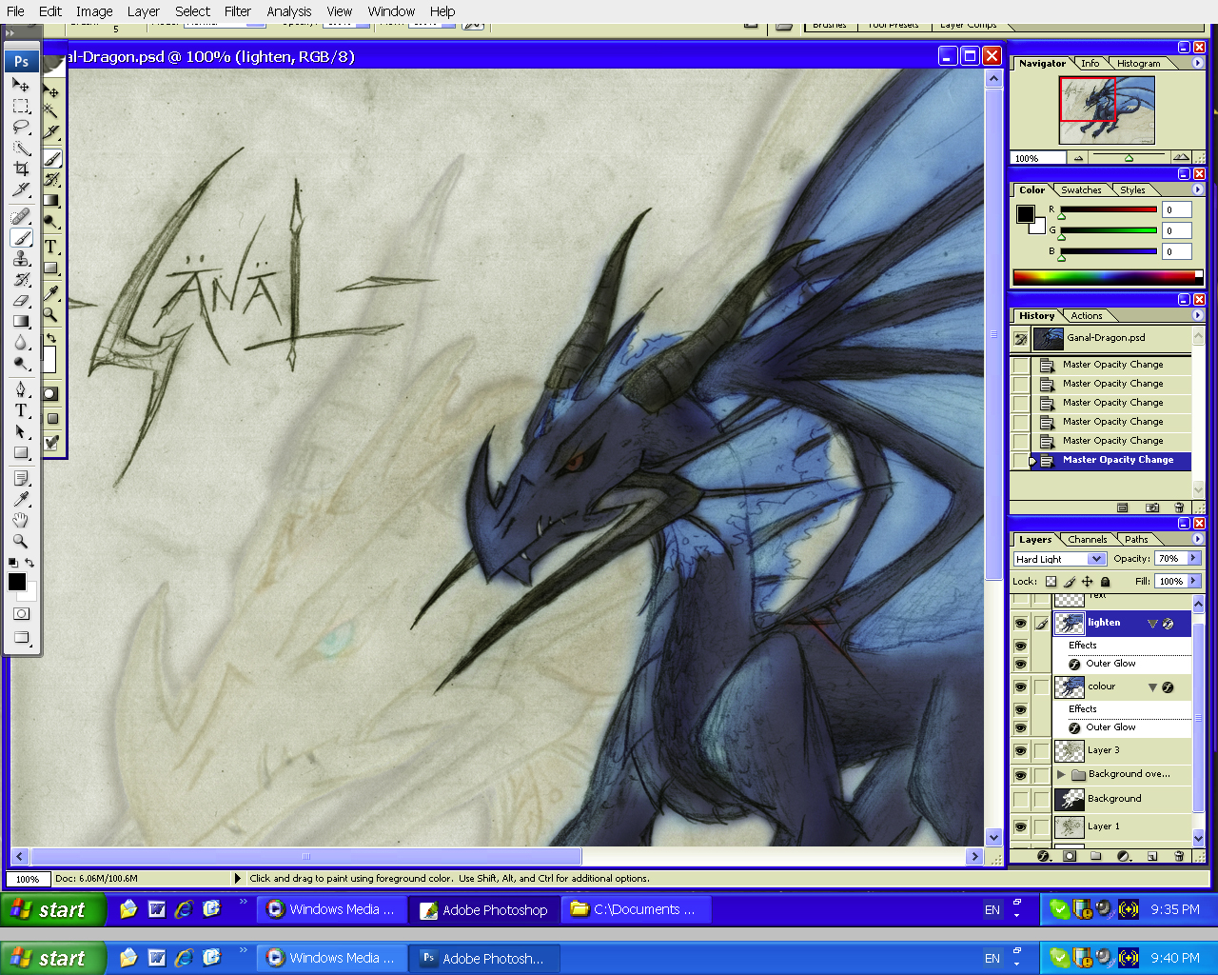Viewport: 1218px width, 975px height.
Task: Hide the Background ove... group
Action: point(1020,775)
